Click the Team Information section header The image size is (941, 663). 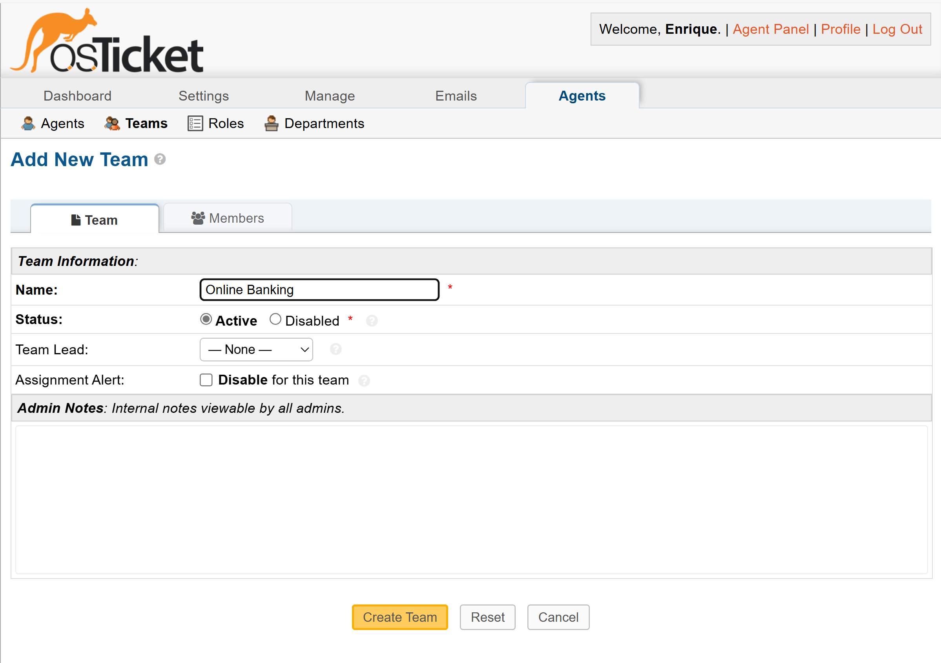pyautogui.click(x=472, y=261)
